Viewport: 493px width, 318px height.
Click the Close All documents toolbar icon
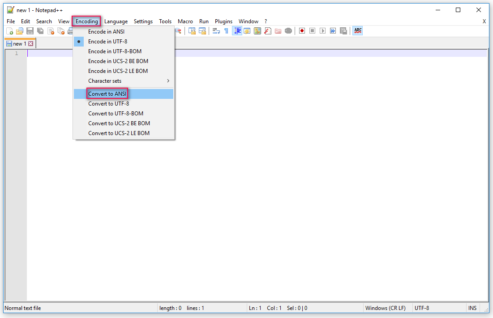[x=61, y=31]
